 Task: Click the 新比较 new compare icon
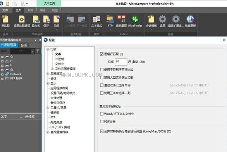[5, 19]
